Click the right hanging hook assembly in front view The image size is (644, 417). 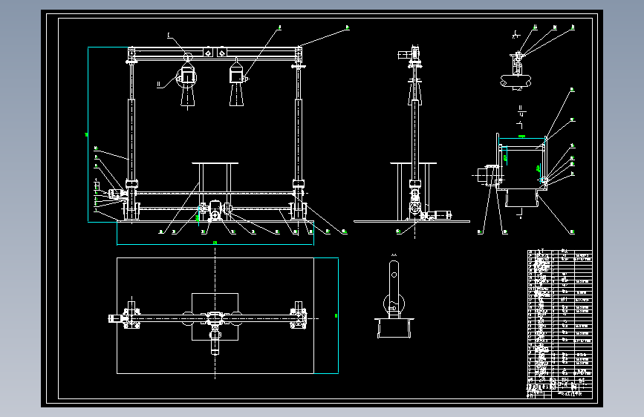237,82
